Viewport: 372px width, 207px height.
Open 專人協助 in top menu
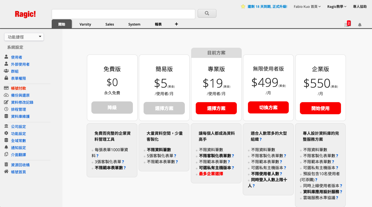360,7
